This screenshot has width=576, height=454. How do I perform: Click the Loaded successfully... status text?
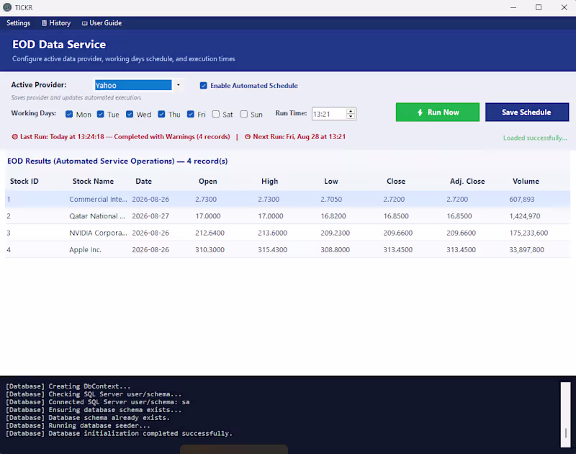click(x=535, y=138)
